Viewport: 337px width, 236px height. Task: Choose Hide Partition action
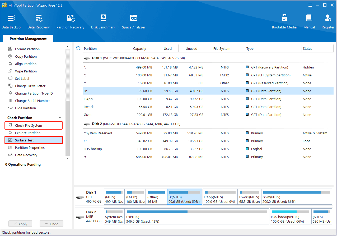(26, 108)
